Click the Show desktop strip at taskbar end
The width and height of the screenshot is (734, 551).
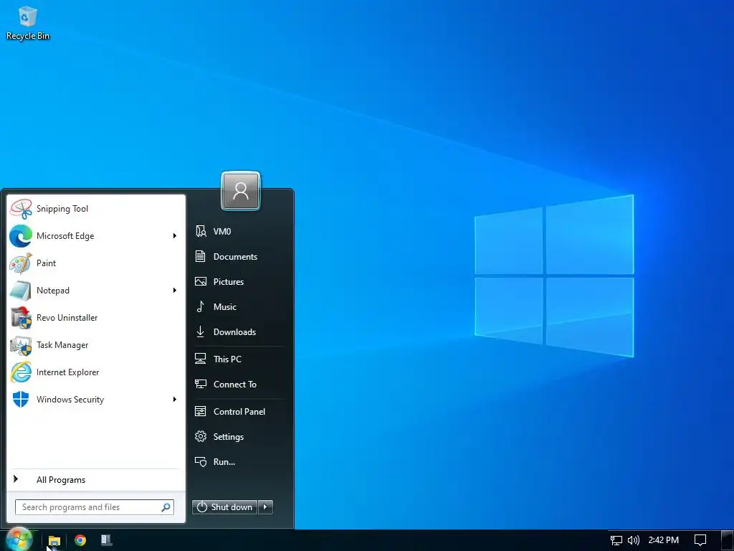[727, 540]
